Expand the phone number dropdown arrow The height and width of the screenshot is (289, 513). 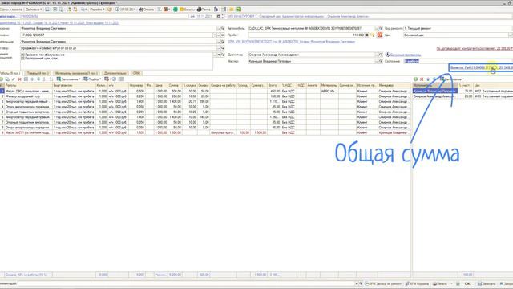point(215,35)
